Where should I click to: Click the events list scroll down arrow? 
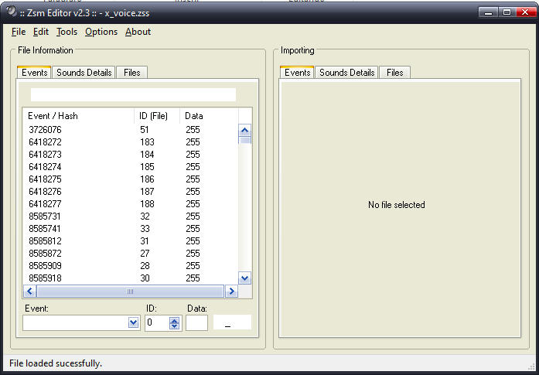click(x=244, y=278)
